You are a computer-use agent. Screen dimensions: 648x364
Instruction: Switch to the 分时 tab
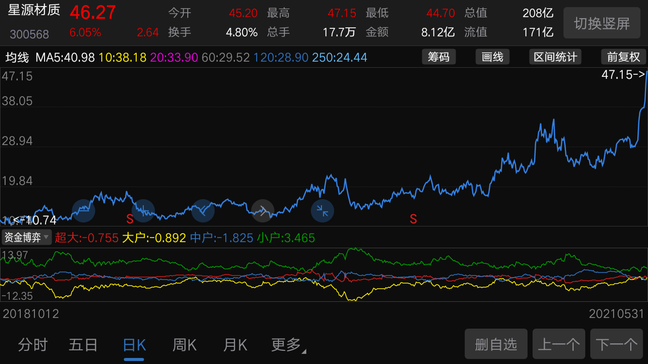point(33,345)
